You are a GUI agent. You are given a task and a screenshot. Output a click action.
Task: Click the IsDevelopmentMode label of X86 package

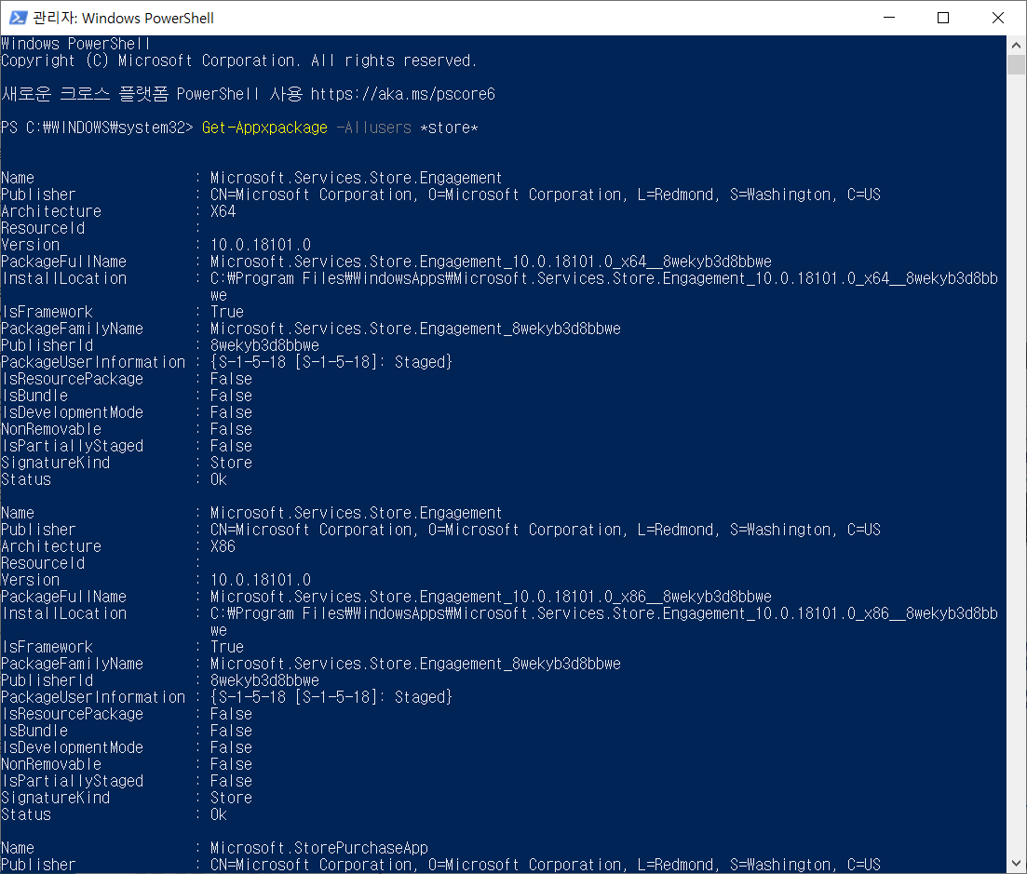click(x=72, y=747)
